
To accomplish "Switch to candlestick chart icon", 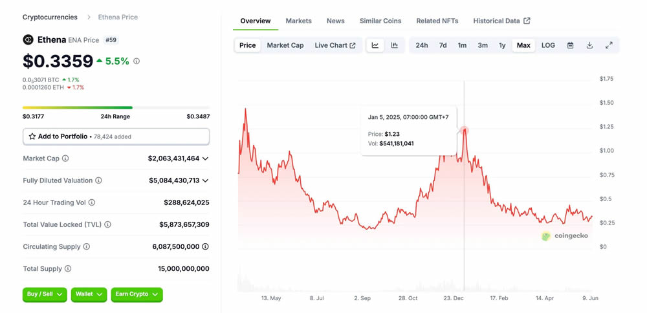I will click(395, 45).
